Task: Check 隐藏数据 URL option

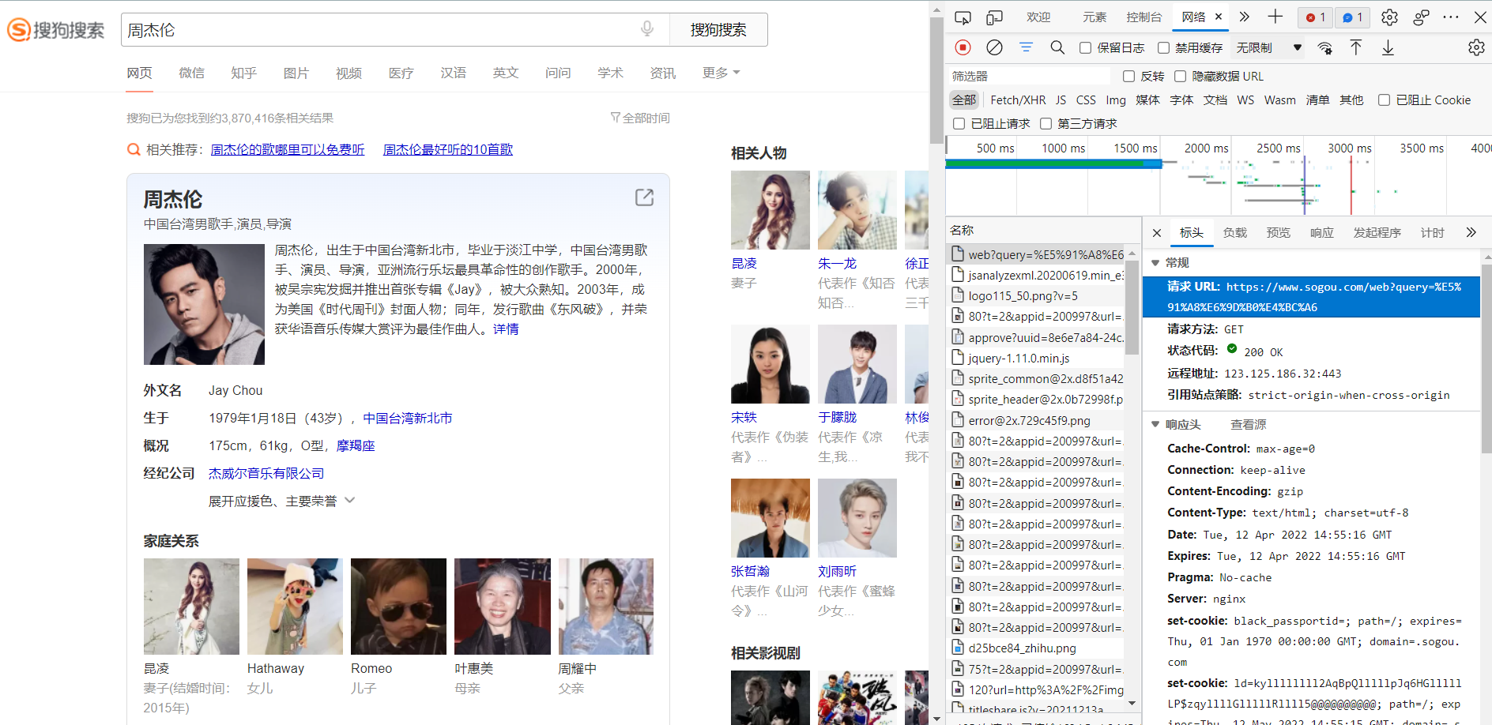Action: 1181,77
